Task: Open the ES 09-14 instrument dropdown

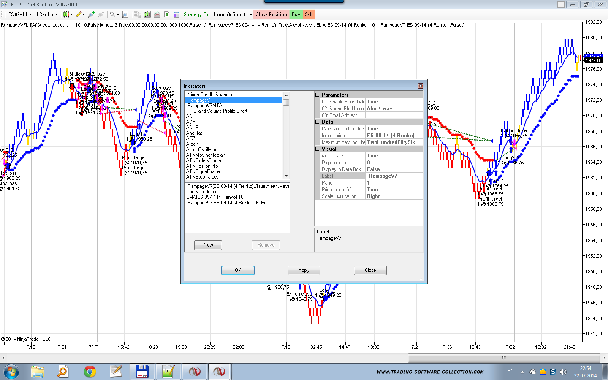Action: click(x=20, y=14)
